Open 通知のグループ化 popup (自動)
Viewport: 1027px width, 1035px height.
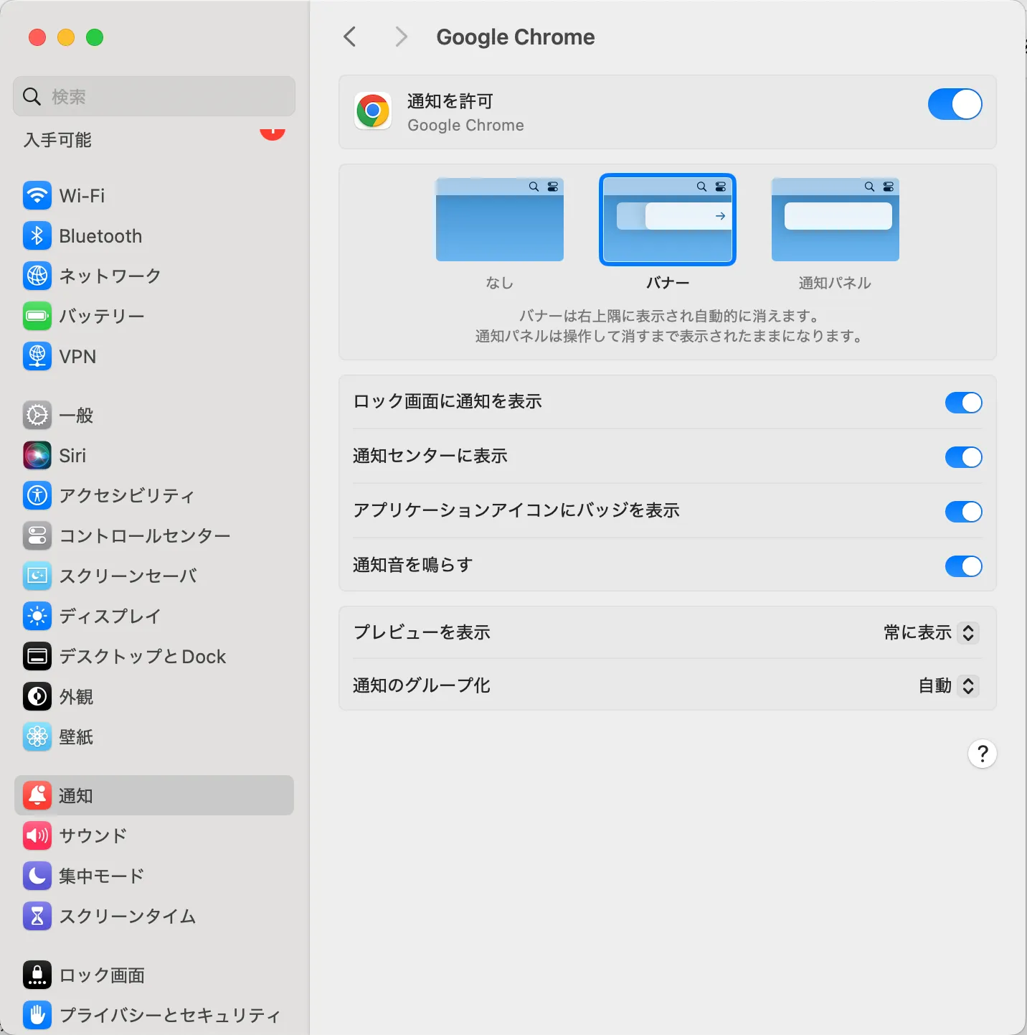(948, 685)
